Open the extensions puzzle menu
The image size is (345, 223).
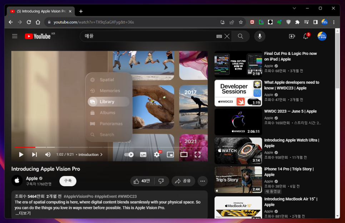pos(297,22)
